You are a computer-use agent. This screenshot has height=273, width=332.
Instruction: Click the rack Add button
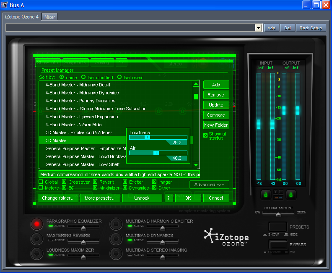coord(271,28)
